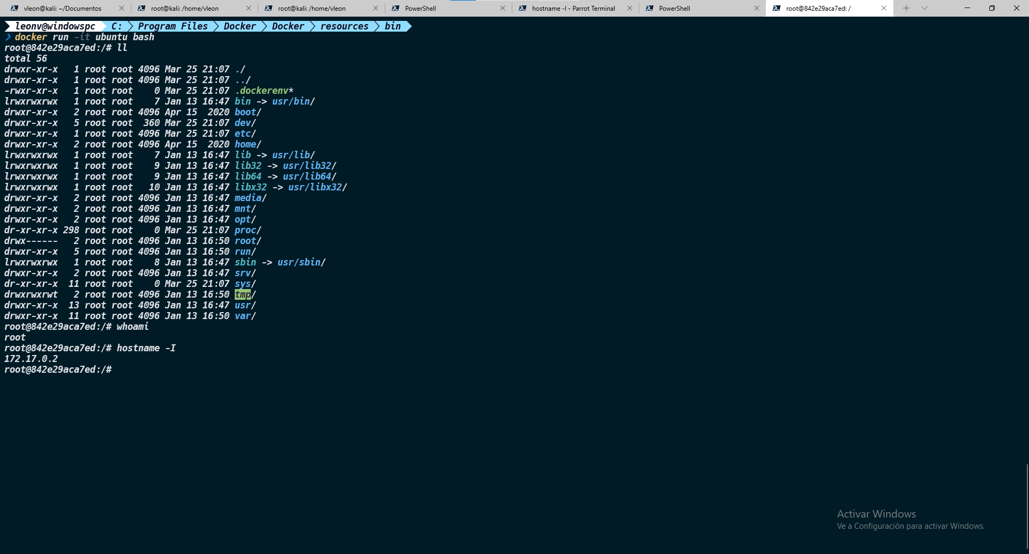
Task: Close the root@kali tab adjacent to vleon@kali tab
Action: tap(249, 8)
